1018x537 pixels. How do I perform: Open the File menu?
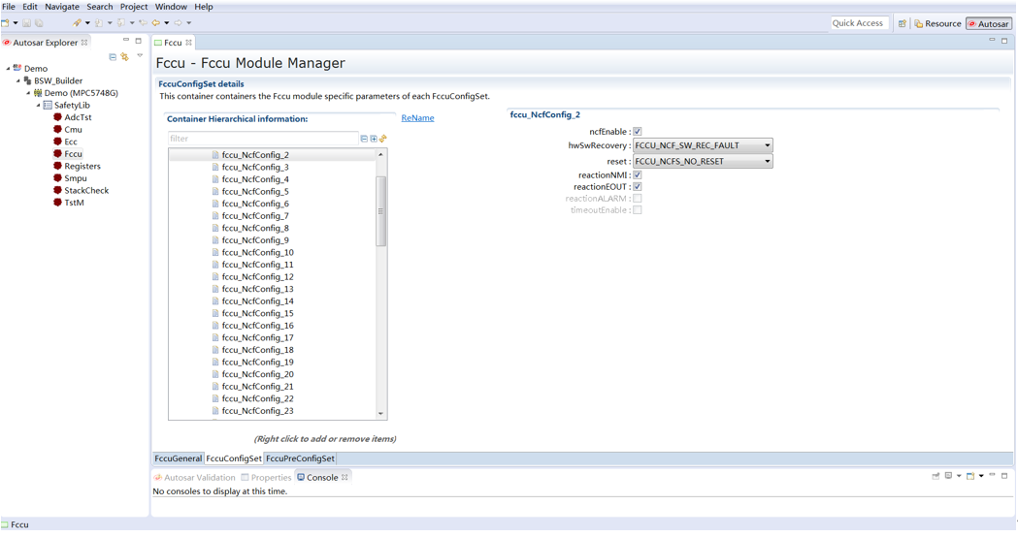click(9, 7)
